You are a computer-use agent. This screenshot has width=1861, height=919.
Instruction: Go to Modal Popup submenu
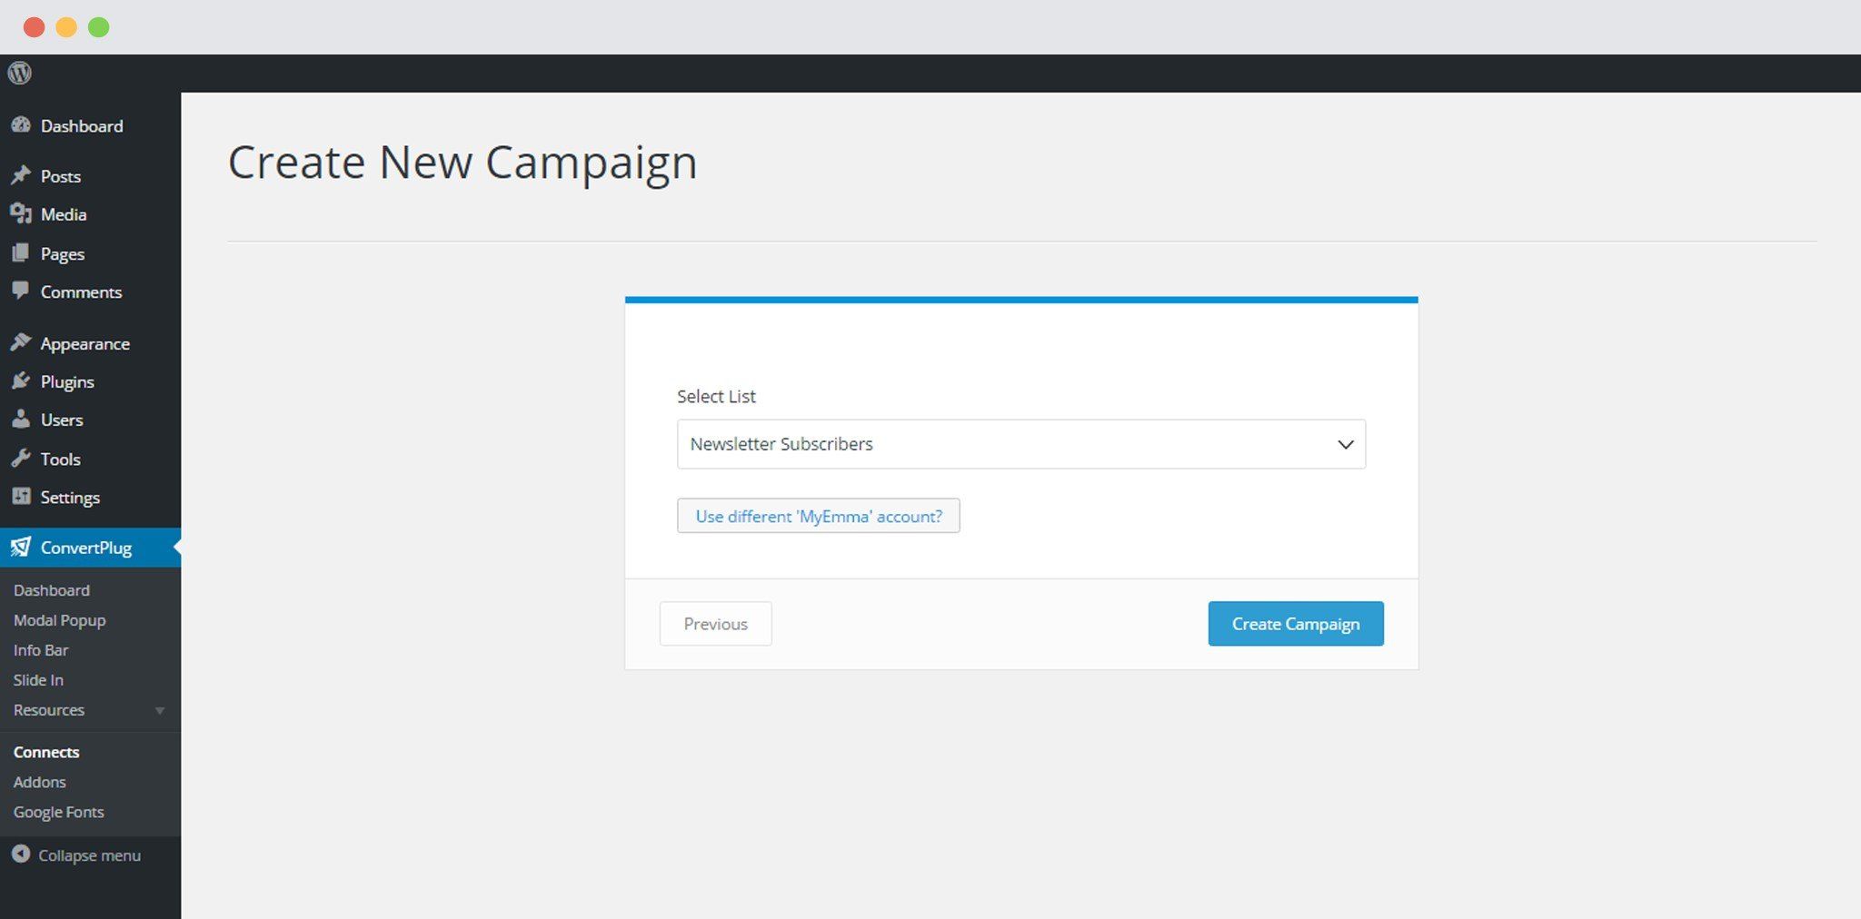(60, 620)
